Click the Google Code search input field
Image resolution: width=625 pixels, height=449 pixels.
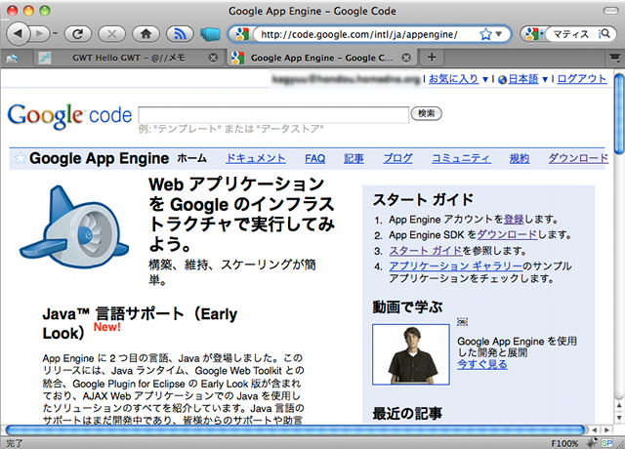pyautogui.click(x=272, y=114)
